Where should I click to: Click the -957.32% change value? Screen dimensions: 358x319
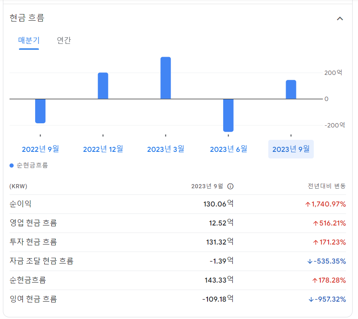pyautogui.click(x=327, y=299)
